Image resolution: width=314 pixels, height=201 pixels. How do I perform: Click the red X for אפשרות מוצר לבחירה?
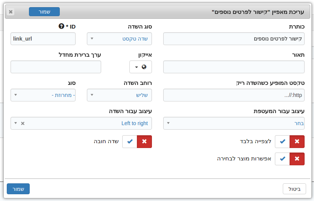click(297, 159)
